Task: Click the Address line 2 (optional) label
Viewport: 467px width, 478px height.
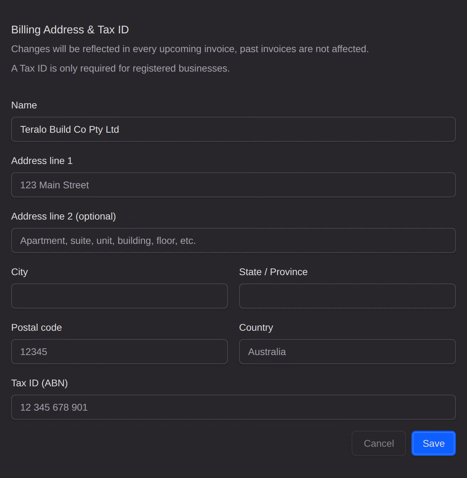Action: 64,216
